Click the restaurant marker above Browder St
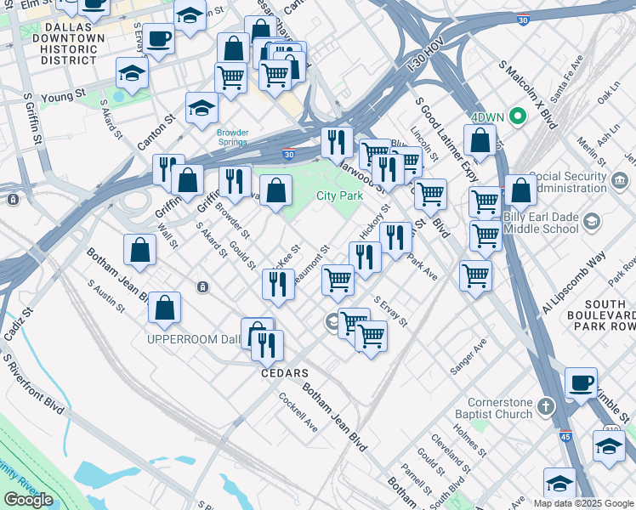The width and height of the screenshot is (636, 510). pos(236,183)
